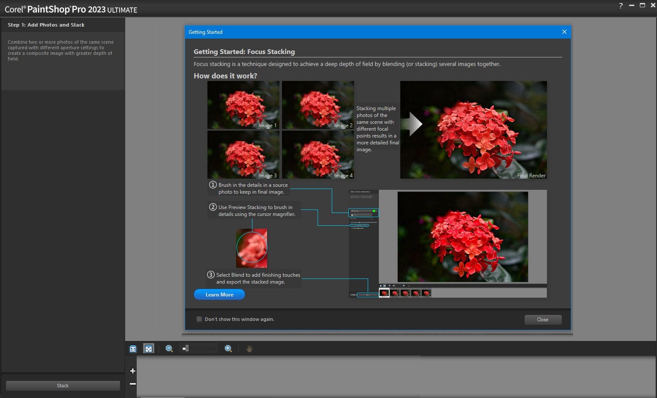The image size is (657, 398).
Task: Click the Zoom Out magnifier icon
Action: [169, 348]
